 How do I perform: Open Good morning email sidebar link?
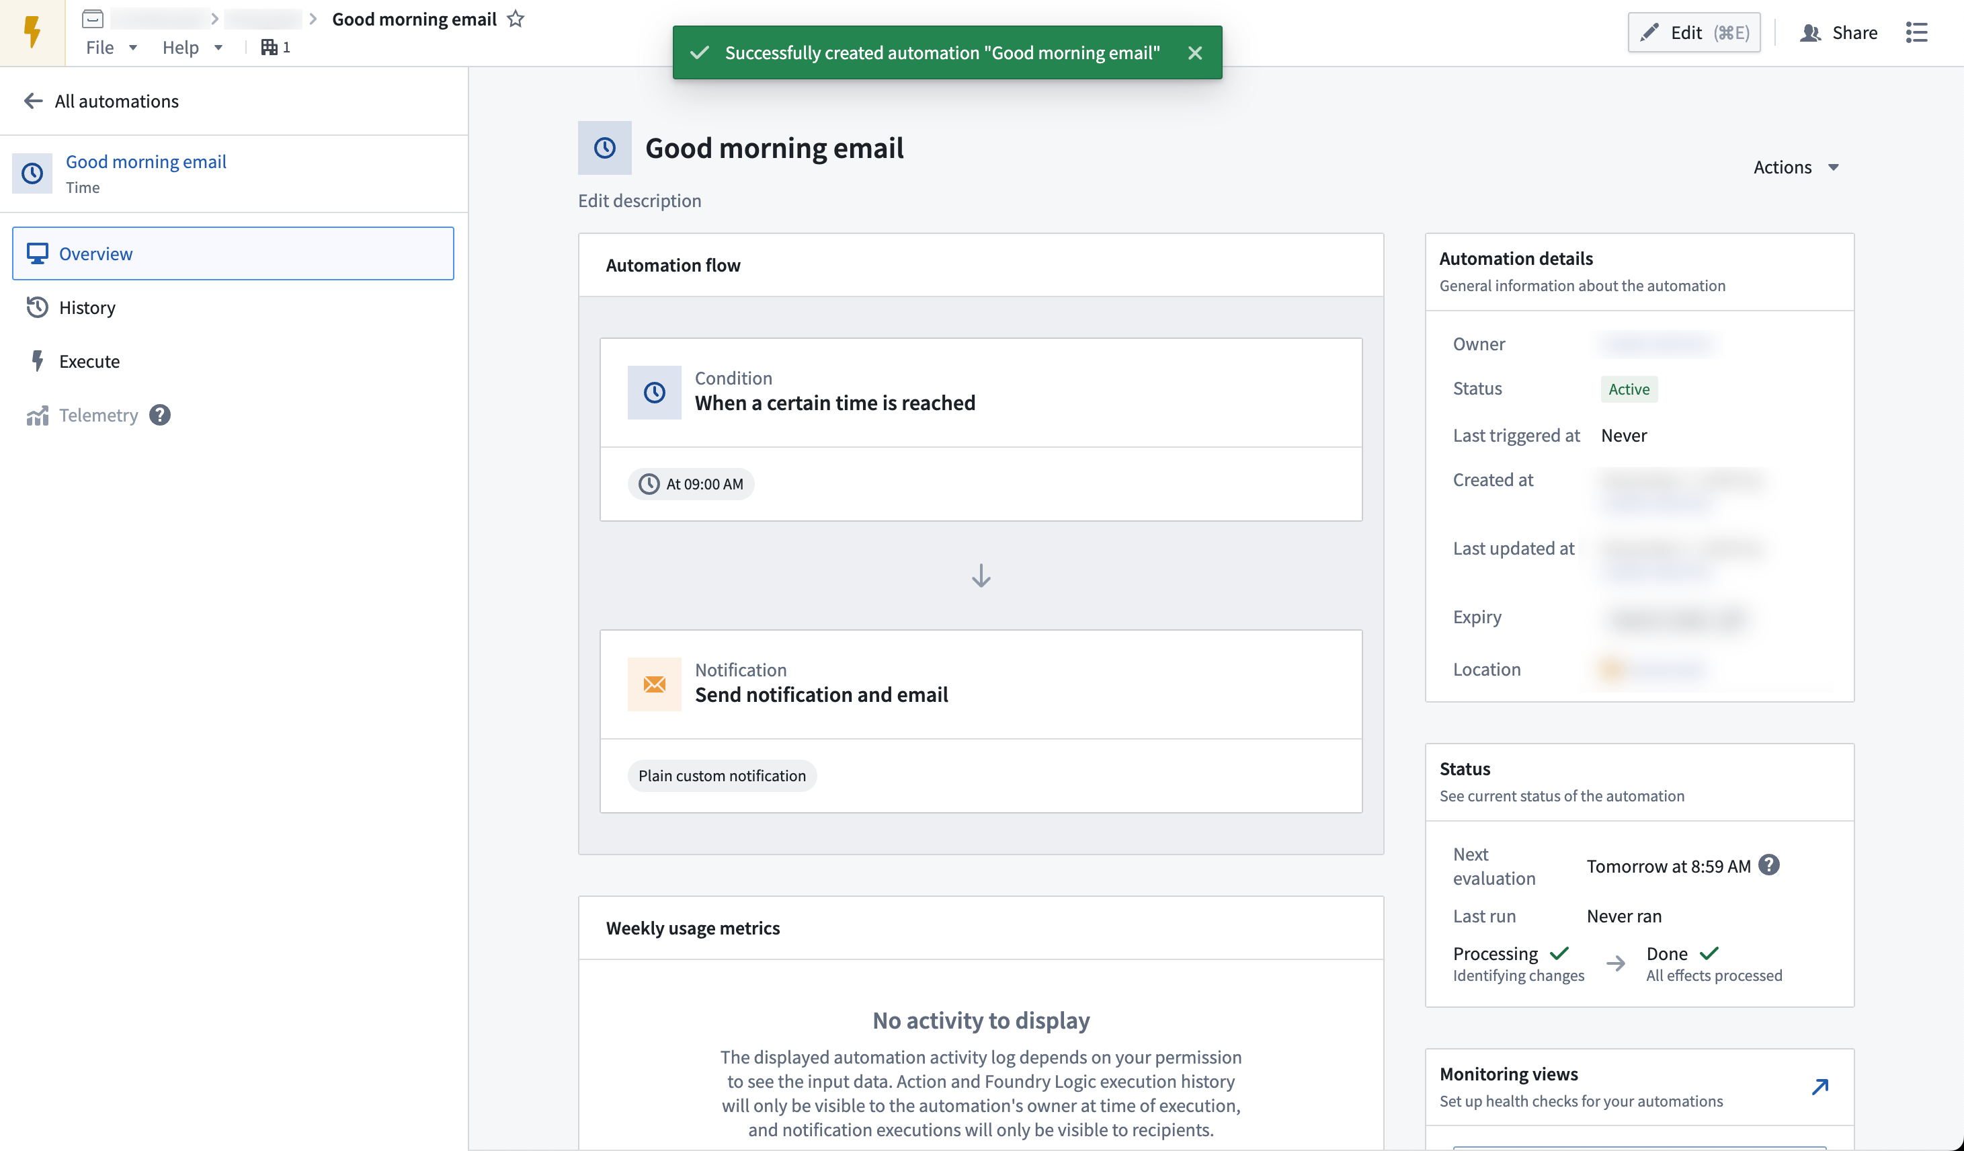click(146, 161)
